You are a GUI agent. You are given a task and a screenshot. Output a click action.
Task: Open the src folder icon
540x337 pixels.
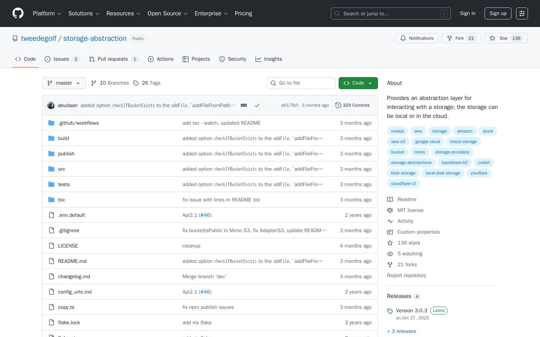51,169
